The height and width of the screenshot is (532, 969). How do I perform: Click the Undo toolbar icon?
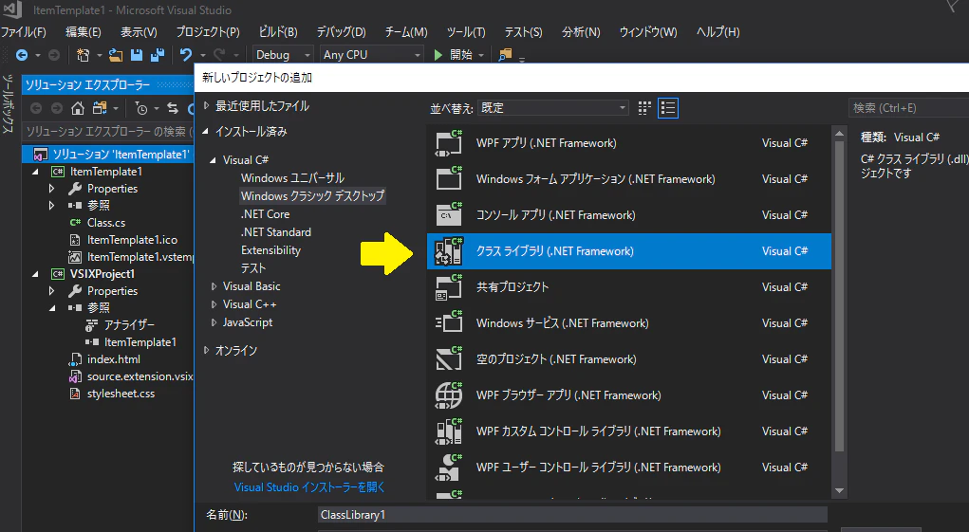pyautogui.click(x=185, y=55)
